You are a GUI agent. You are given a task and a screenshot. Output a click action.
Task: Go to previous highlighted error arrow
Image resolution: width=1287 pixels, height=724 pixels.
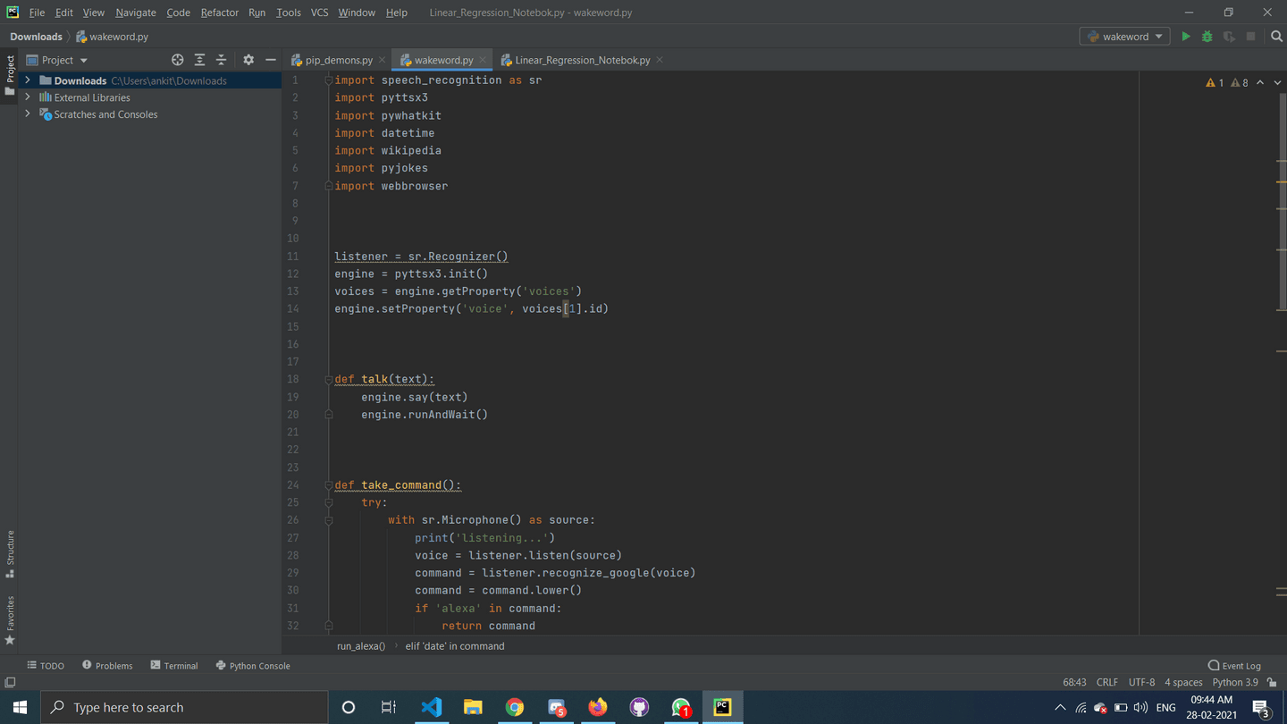coord(1260,82)
